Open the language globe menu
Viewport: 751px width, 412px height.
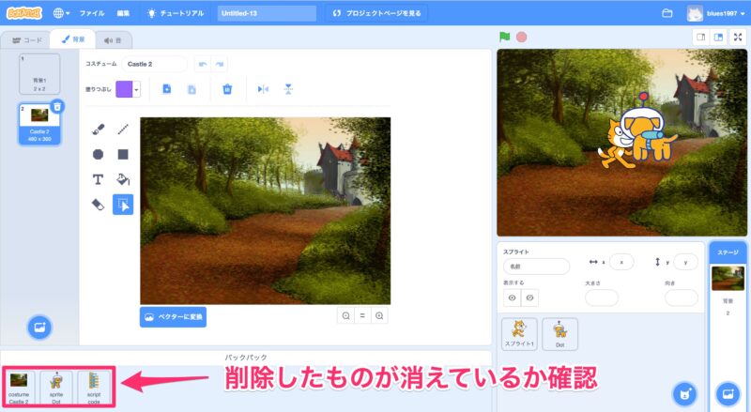(x=62, y=13)
